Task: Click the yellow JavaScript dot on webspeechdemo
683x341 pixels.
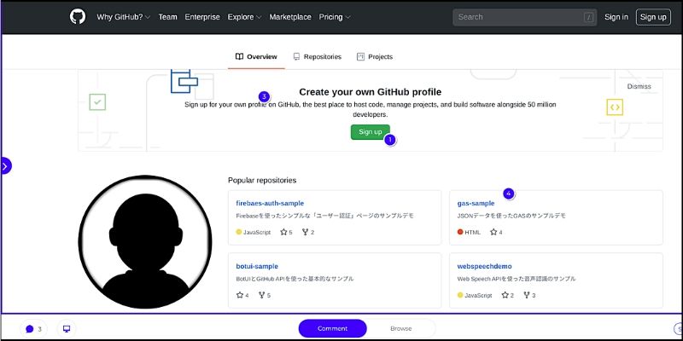Action: click(460, 295)
